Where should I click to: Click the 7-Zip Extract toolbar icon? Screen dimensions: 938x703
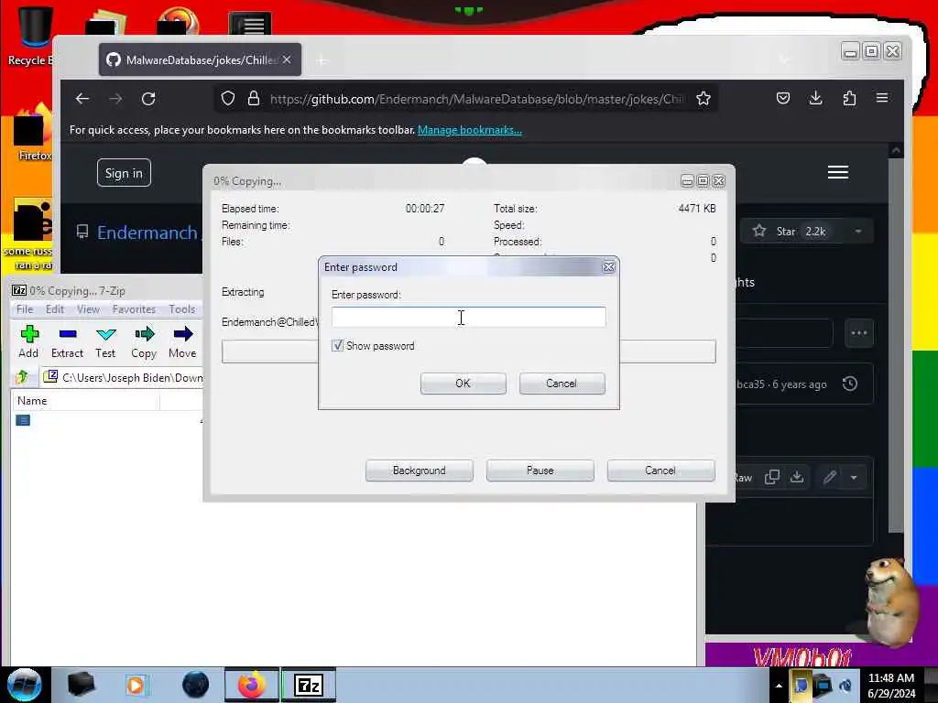68,334
